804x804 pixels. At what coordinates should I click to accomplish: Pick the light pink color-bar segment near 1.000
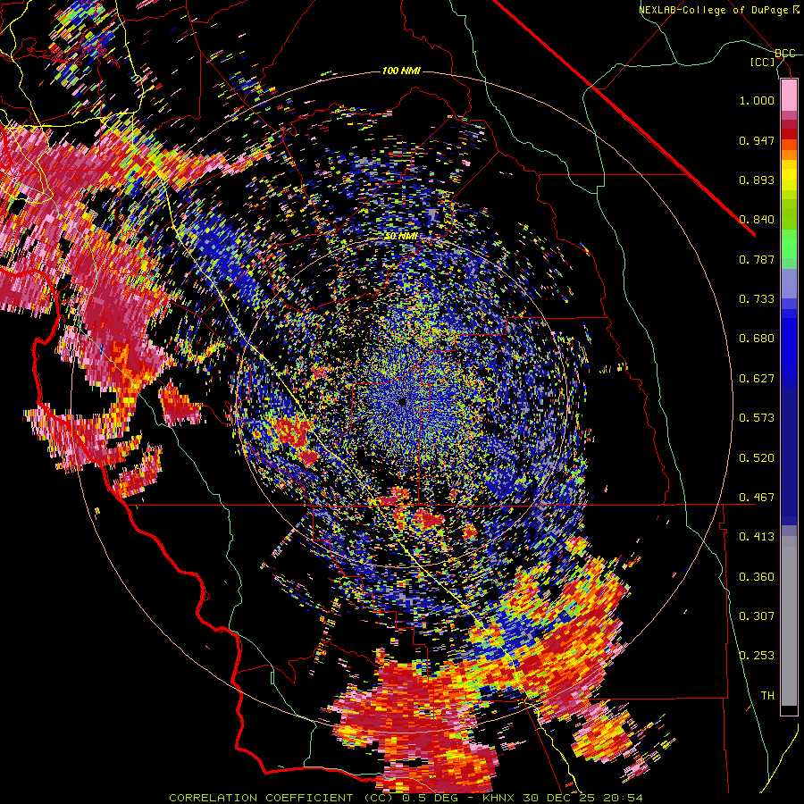tap(789, 96)
